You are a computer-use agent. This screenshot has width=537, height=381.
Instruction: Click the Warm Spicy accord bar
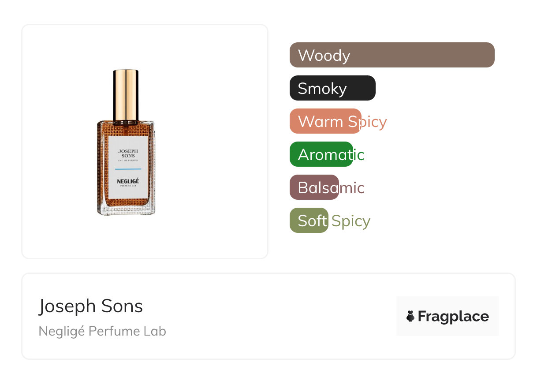(x=325, y=121)
